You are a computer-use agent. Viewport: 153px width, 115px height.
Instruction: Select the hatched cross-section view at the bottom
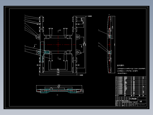click(60, 89)
